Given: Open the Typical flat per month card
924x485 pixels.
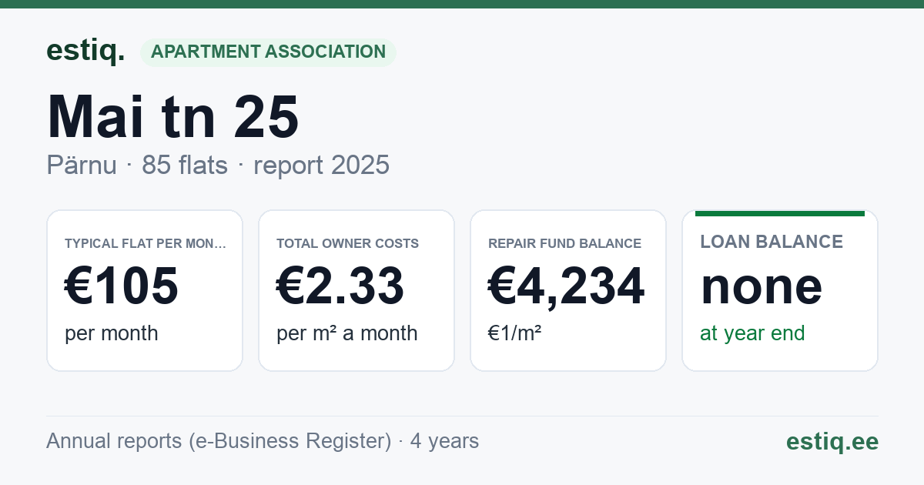Looking at the screenshot, I should (x=145, y=290).
